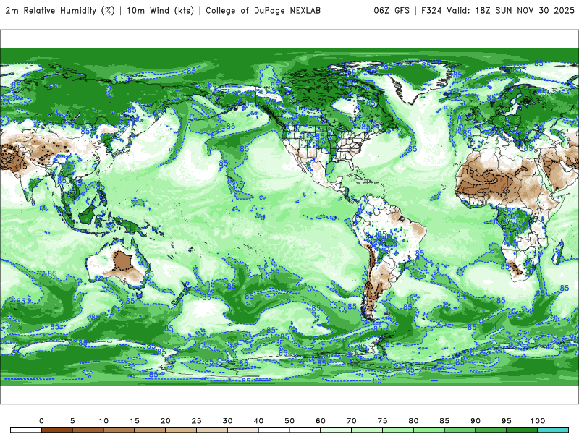Select the brown 5–10 legend swatch

pos(88,430)
